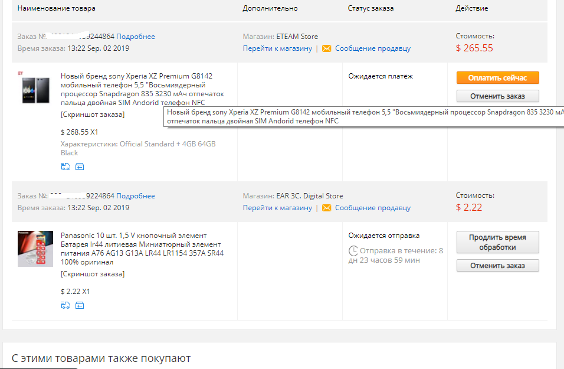Click the return/refund icon under Panasonic battery order

click(x=80, y=305)
